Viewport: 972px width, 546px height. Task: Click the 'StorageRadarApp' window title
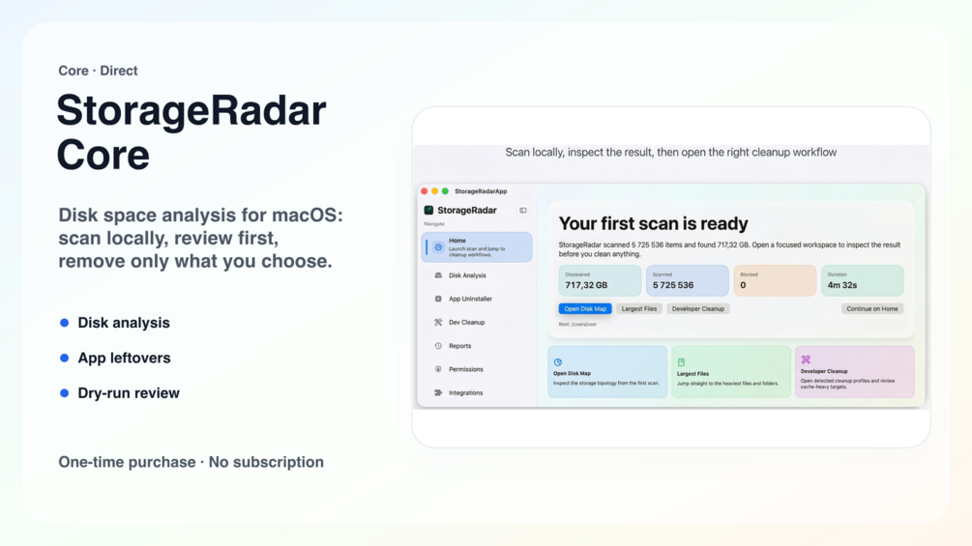pyautogui.click(x=481, y=191)
